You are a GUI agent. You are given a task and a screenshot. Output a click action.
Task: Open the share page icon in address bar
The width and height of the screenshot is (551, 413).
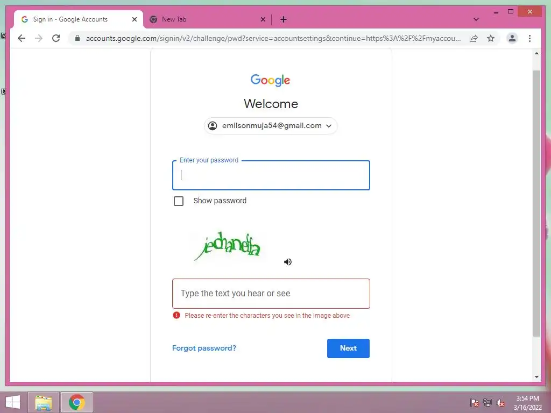coord(474,38)
